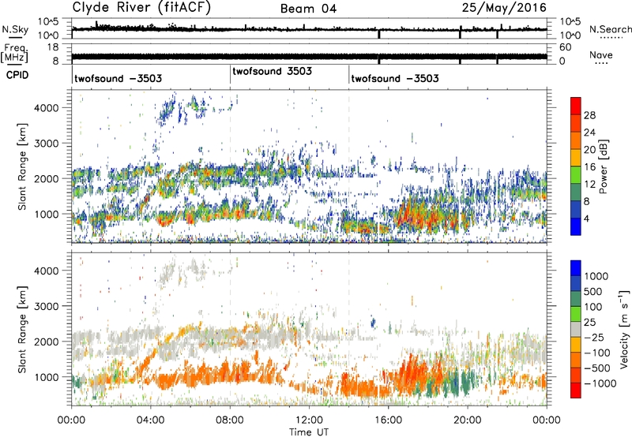This screenshot has width=632, height=437.
Task: Click the '08:00' time axis label
Action: pyautogui.click(x=230, y=420)
